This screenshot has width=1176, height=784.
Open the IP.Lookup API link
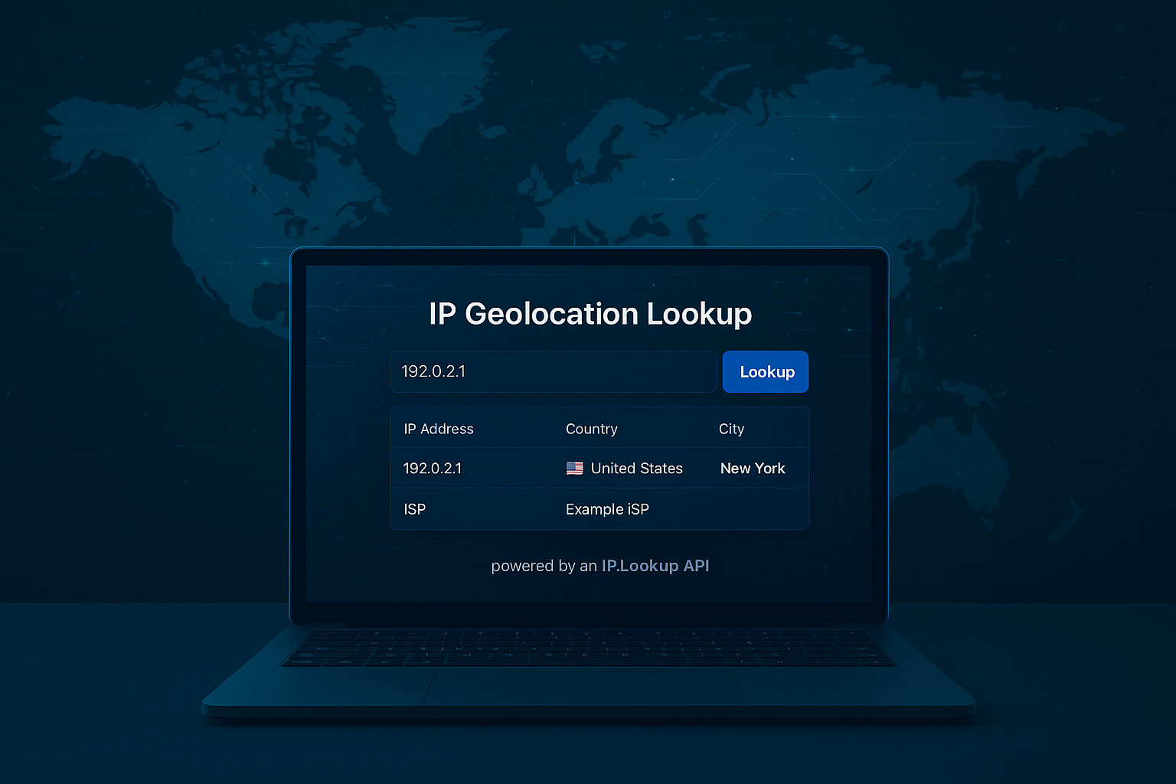coord(655,566)
